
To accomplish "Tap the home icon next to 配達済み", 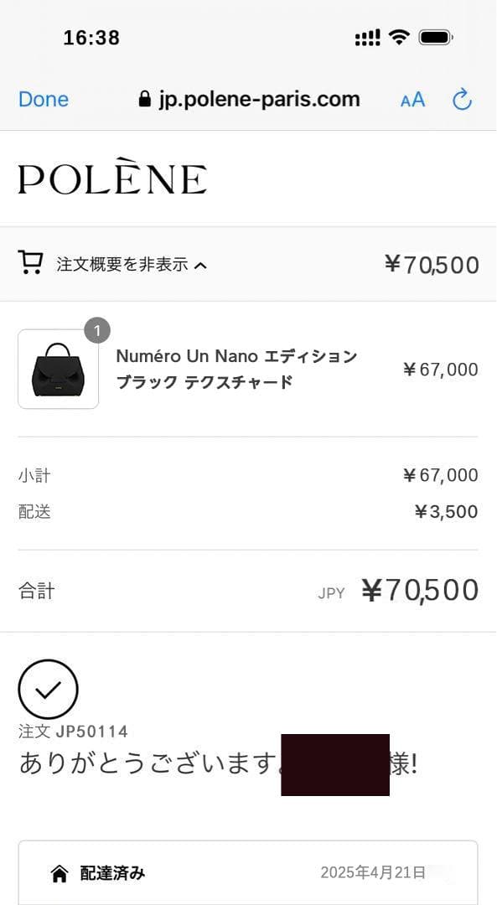I will 59,873.
